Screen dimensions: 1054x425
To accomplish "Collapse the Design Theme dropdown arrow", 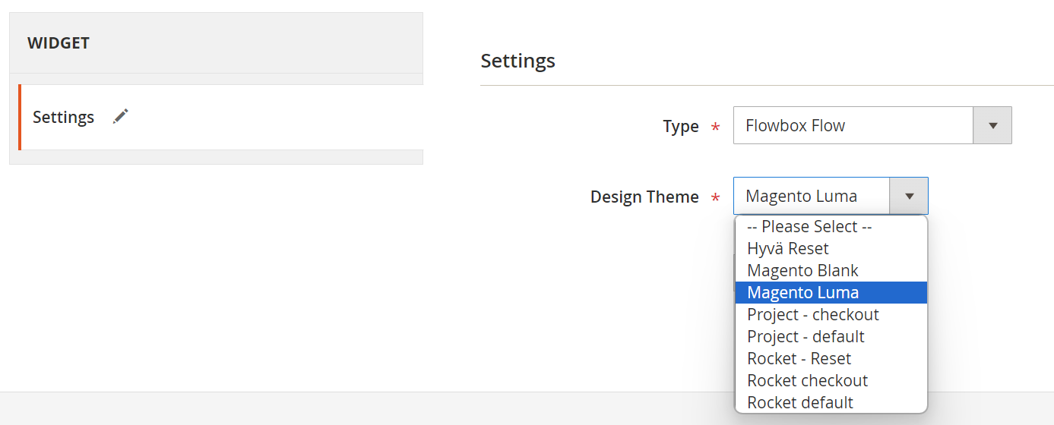I will point(909,197).
